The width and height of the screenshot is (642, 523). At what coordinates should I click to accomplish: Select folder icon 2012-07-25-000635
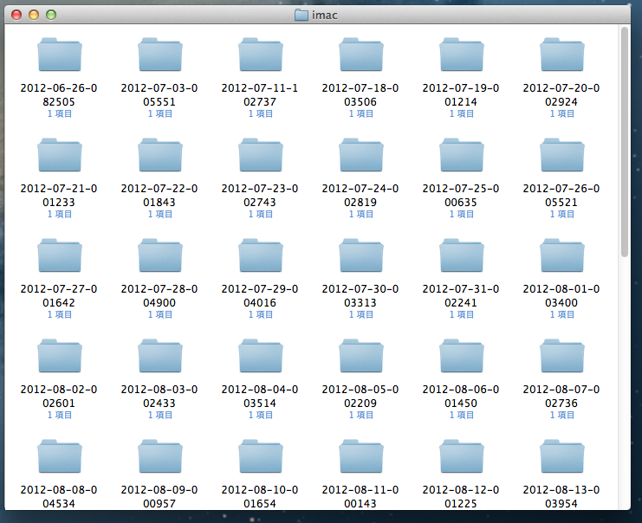point(462,155)
